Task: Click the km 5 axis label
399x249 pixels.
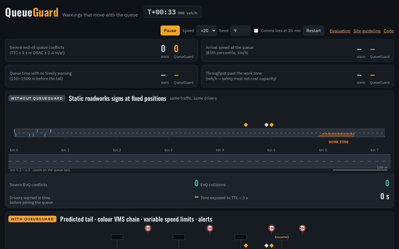Action: (272, 150)
